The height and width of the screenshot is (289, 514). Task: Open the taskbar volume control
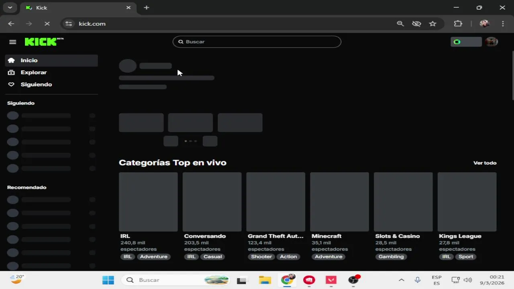(x=468, y=280)
